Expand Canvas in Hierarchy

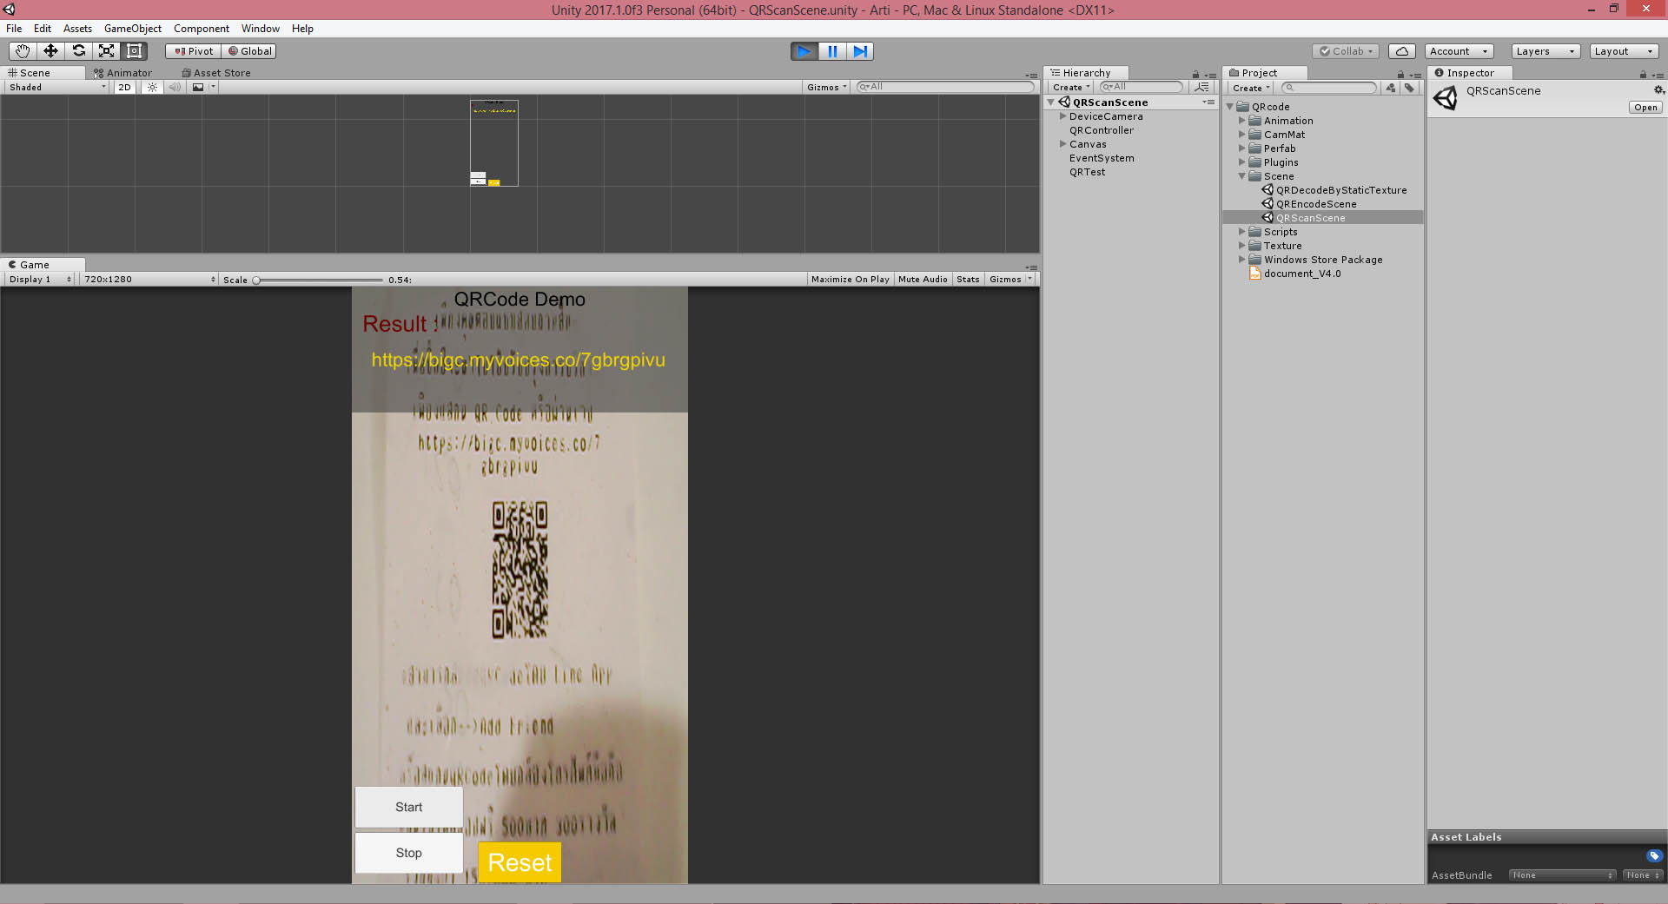tap(1062, 144)
